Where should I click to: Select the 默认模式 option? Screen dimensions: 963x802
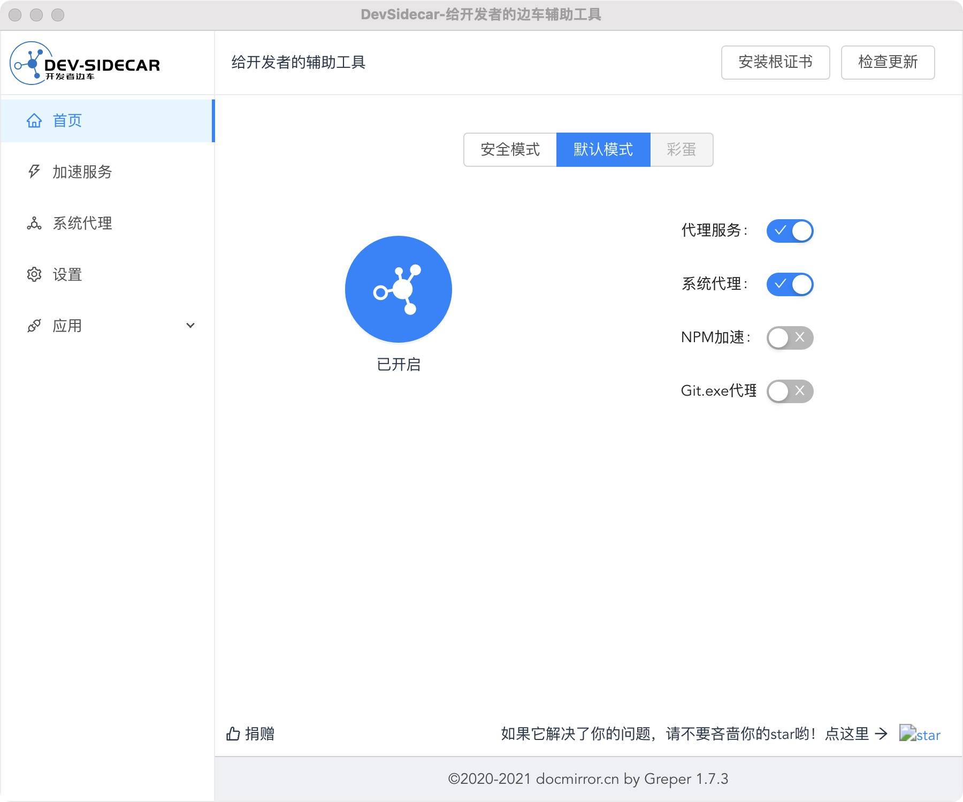click(603, 150)
